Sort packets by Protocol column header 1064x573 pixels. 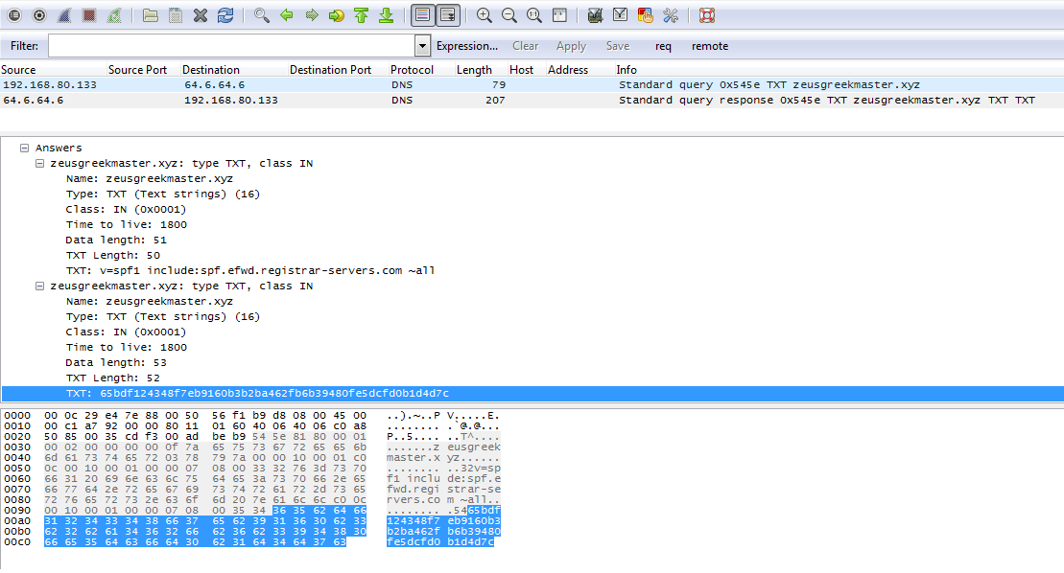pos(412,70)
